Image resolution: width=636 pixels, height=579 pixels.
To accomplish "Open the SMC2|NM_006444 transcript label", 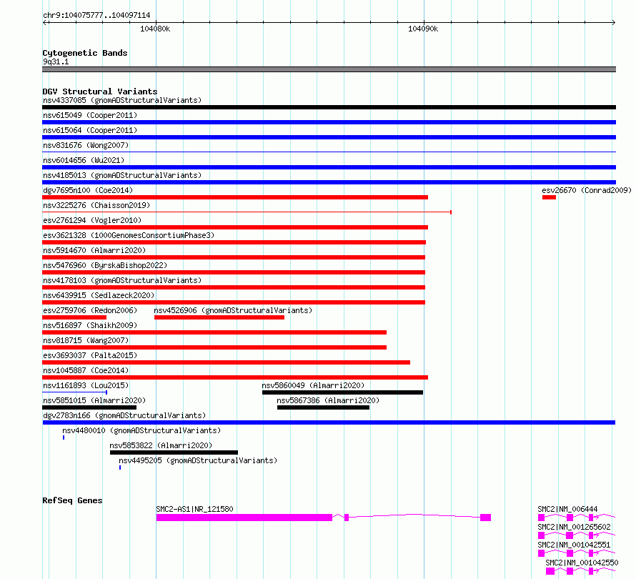I will pyautogui.click(x=567, y=509).
